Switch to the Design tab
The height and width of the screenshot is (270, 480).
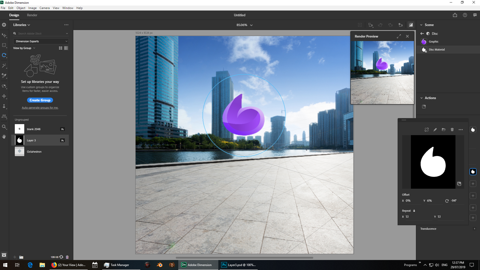point(14,15)
